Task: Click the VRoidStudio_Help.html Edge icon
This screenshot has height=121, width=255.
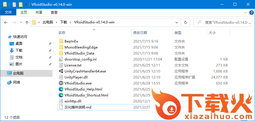Action: pos(61,89)
